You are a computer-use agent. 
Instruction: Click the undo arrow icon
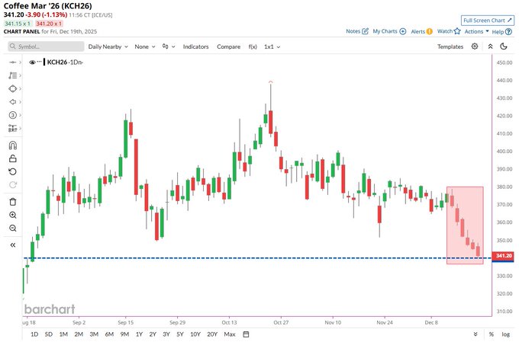[x=13, y=171]
